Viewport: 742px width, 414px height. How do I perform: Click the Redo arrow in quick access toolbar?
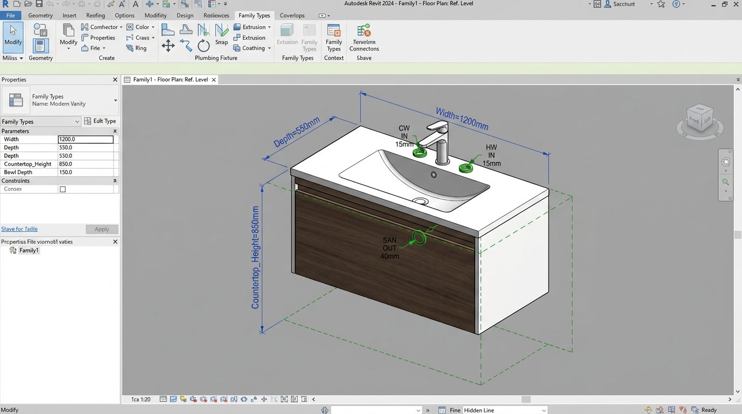tap(66, 4)
